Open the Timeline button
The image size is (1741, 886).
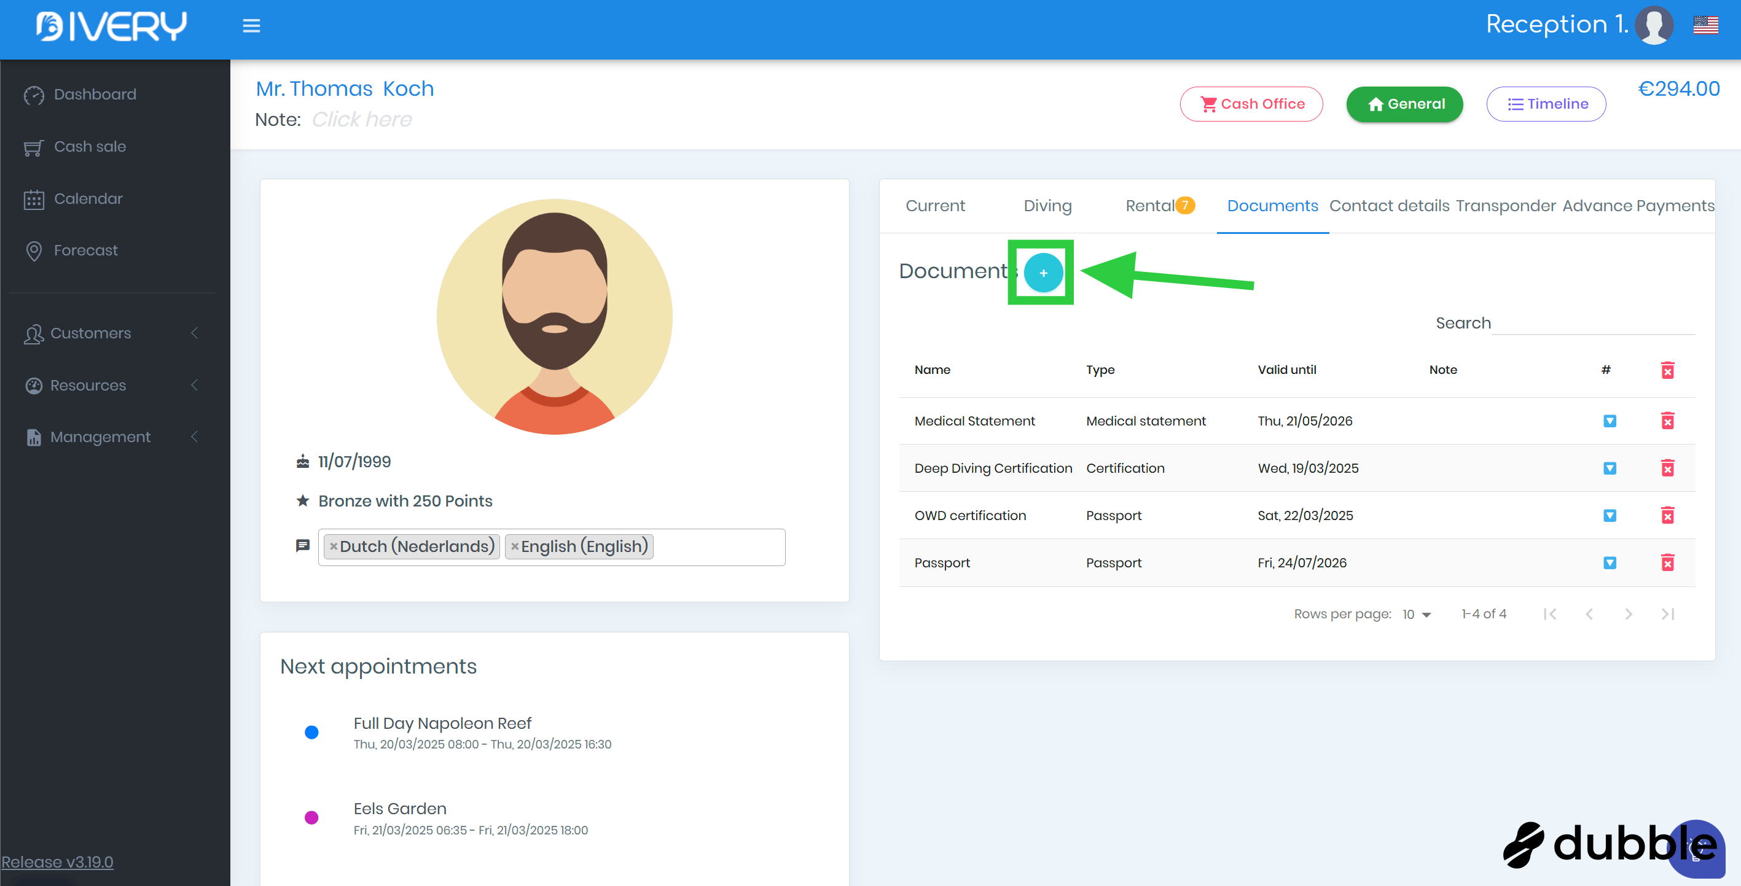point(1546,104)
